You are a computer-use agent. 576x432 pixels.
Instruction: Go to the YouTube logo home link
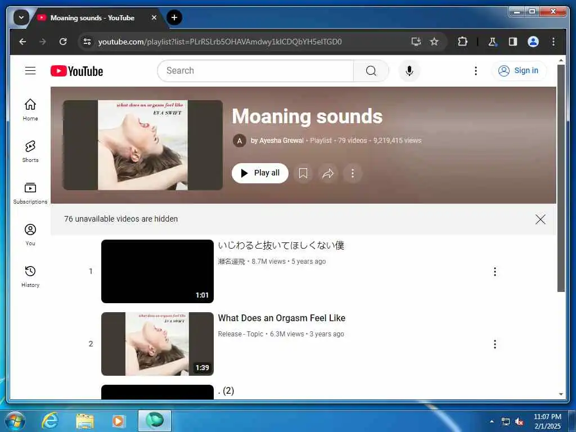[x=76, y=71]
